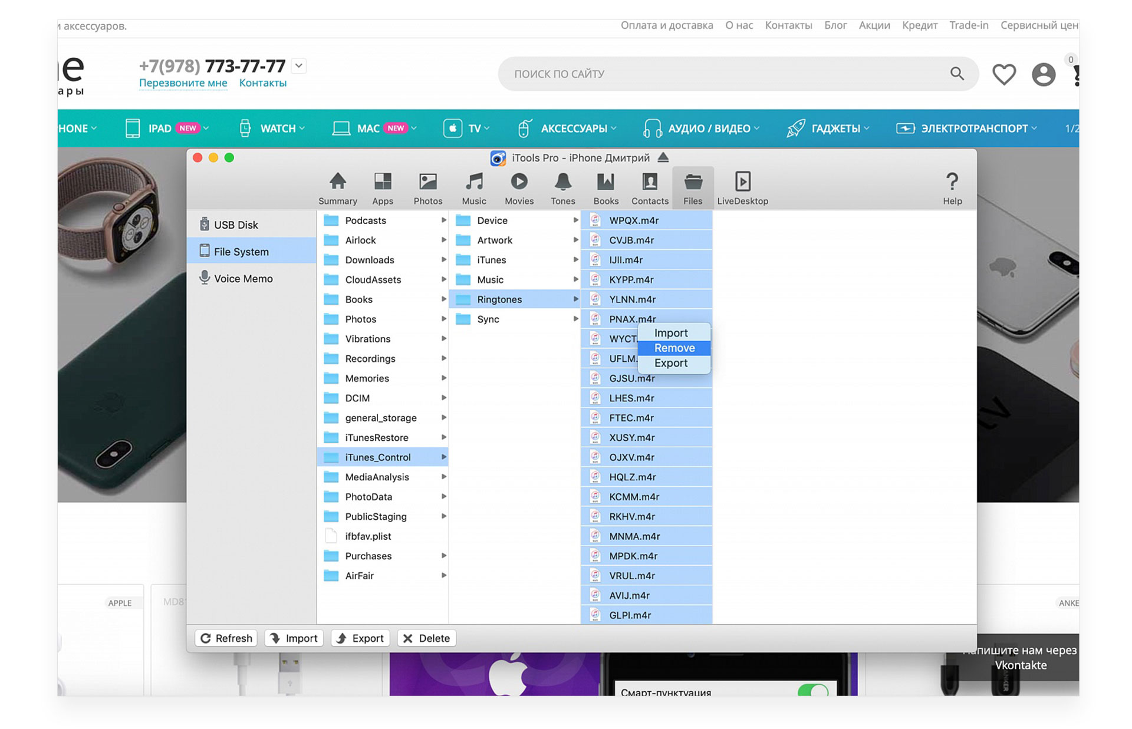Open the MediaAnalysis folder
Screen dimensions: 1132x729
tap(383, 477)
